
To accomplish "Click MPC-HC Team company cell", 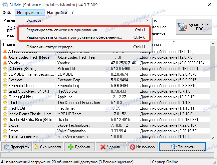I will point(69,114).
